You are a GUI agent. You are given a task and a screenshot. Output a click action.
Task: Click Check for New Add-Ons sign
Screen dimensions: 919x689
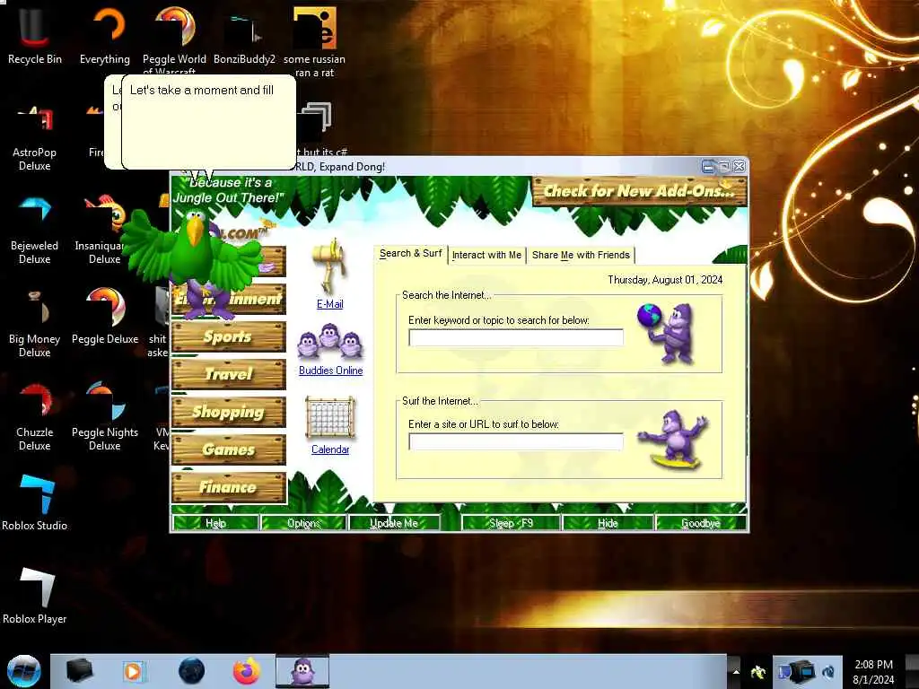(639, 191)
